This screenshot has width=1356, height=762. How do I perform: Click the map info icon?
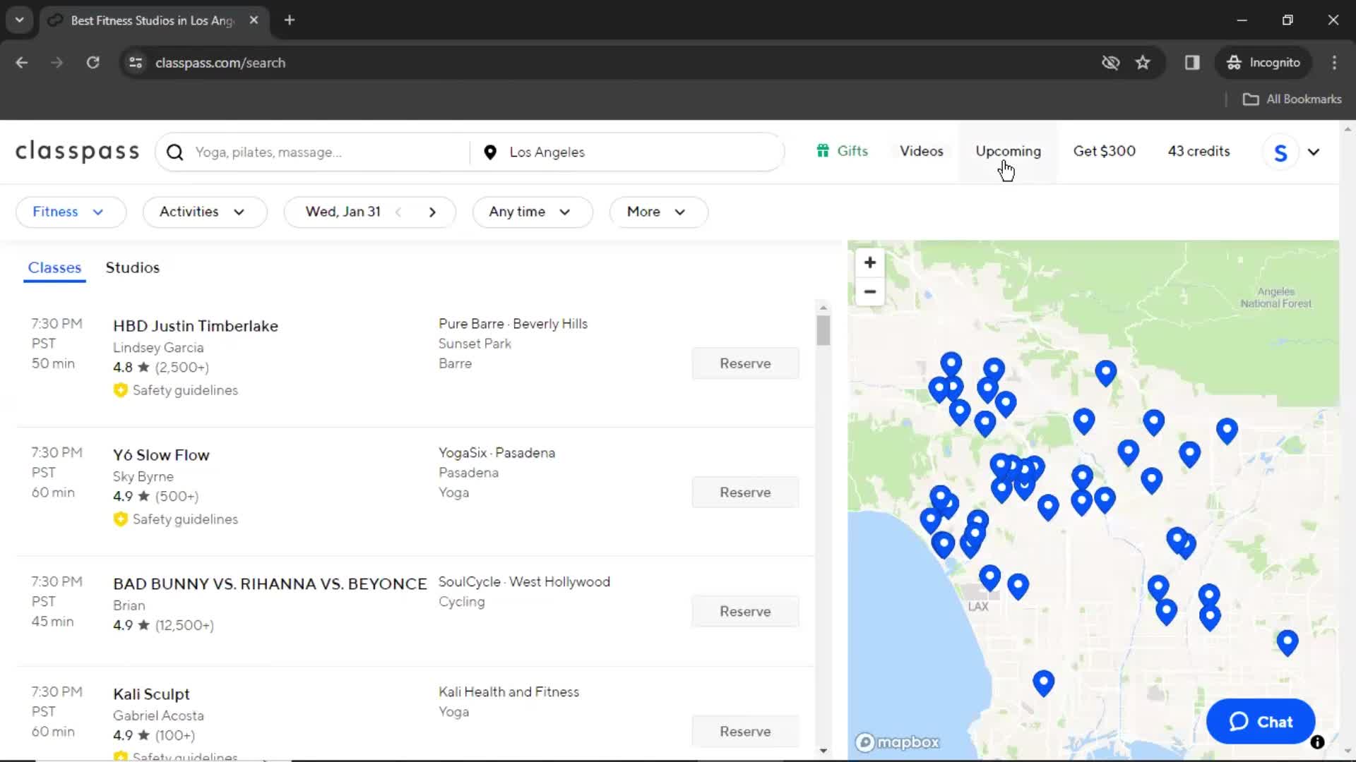pyautogui.click(x=1317, y=742)
